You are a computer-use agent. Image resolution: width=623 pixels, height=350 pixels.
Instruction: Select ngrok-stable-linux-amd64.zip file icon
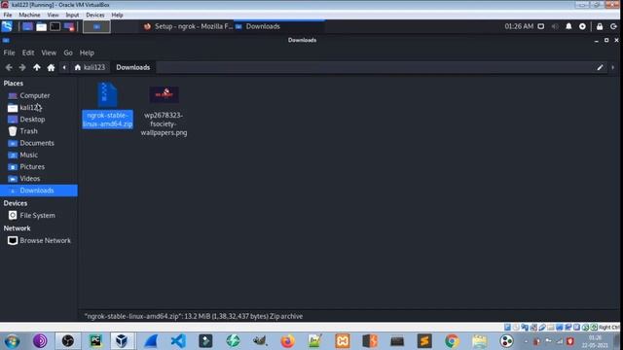107,94
